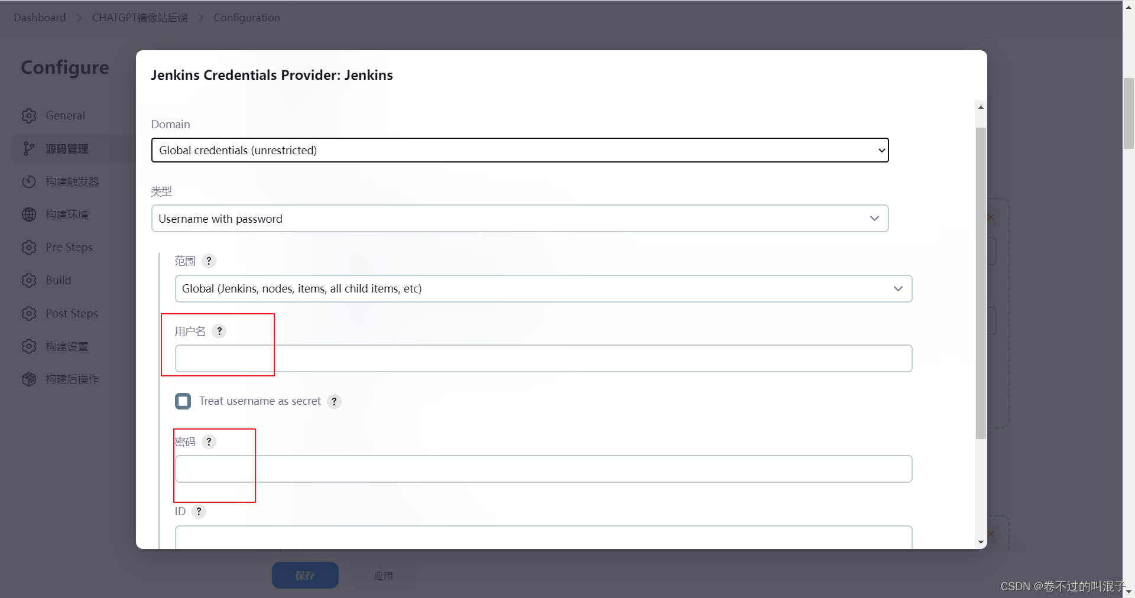Click the Pre Steps gear icon
The width and height of the screenshot is (1135, 598).
pos(29,248)
